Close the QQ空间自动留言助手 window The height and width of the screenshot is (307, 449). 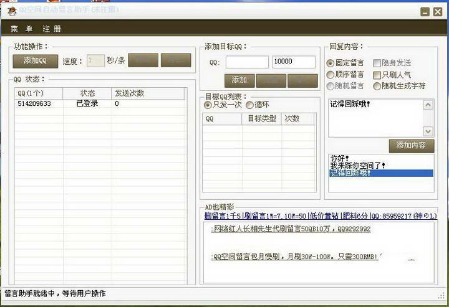[x=438, y=12]
